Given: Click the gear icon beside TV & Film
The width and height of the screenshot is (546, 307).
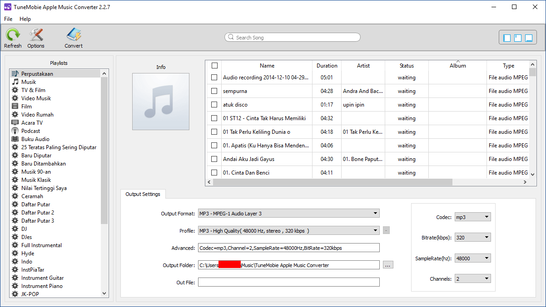Looking at the screenshot, I should 15,90.
